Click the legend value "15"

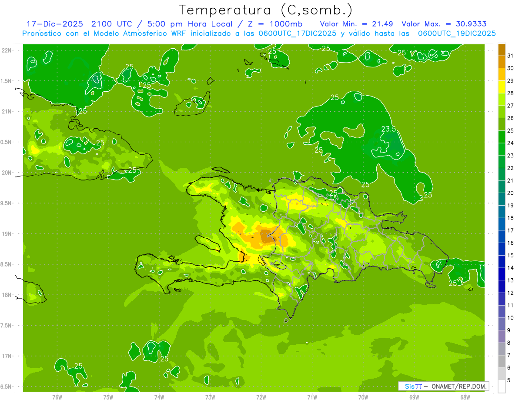tap(510, 255)
